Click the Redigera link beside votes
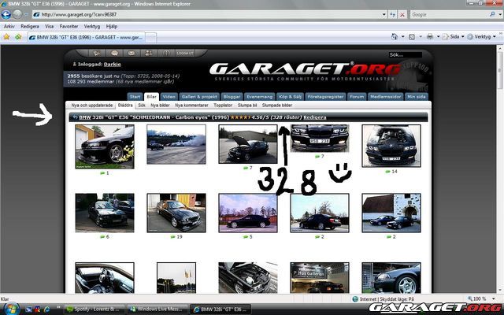504x315 pixels. tap(315, 117)
